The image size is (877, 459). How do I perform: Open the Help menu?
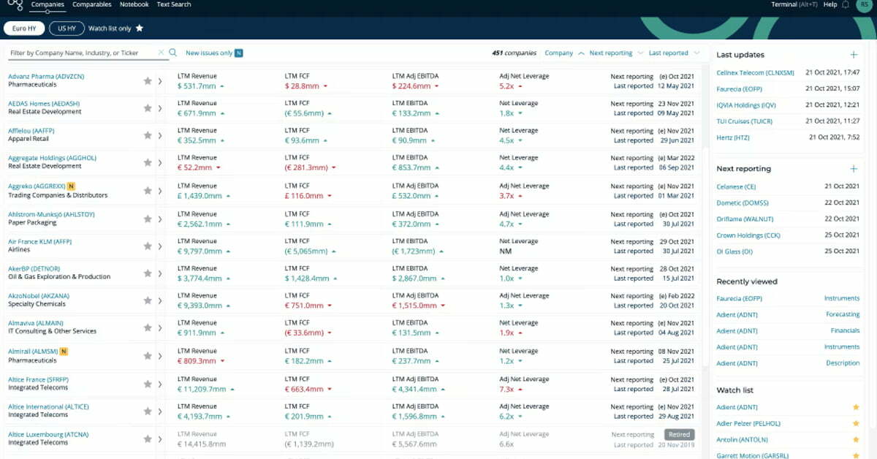pyautogui.click(x=830, y=4)
